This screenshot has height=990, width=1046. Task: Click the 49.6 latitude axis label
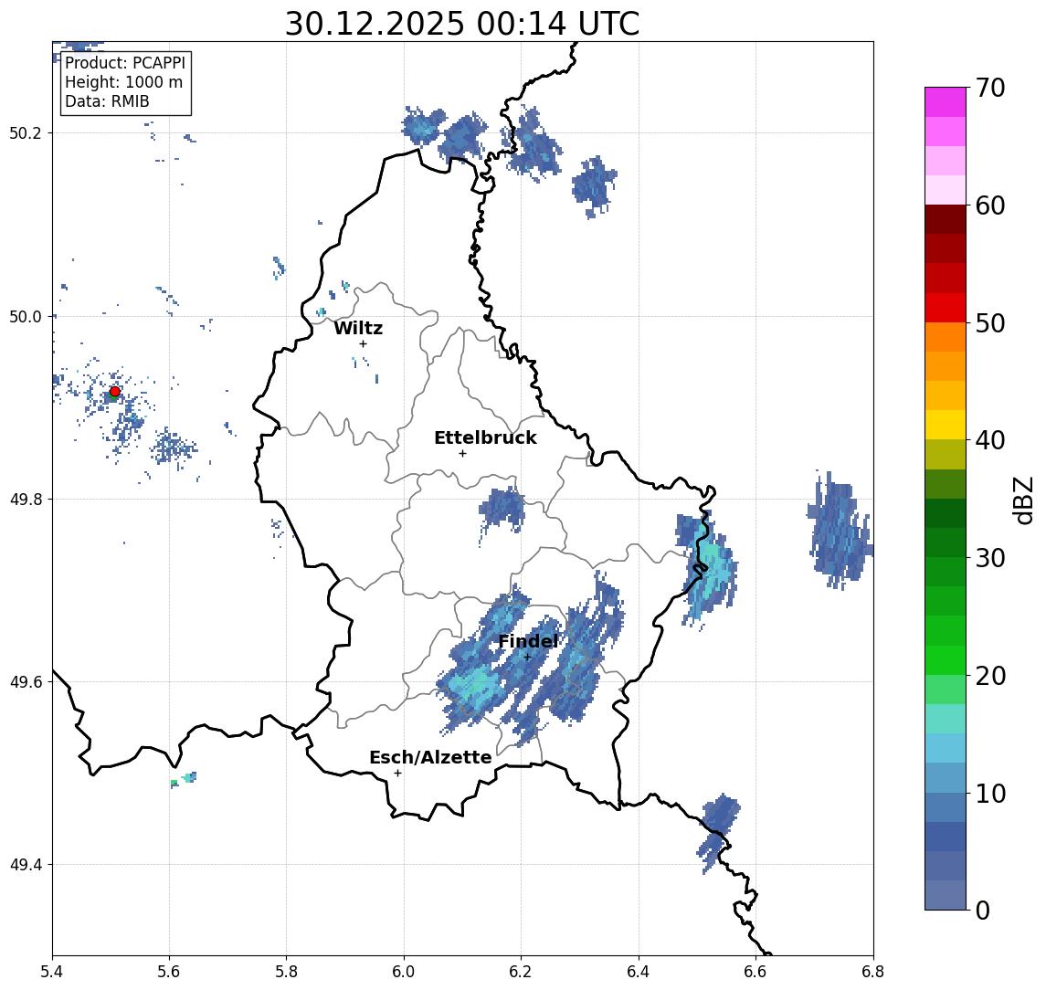(25, 682)
